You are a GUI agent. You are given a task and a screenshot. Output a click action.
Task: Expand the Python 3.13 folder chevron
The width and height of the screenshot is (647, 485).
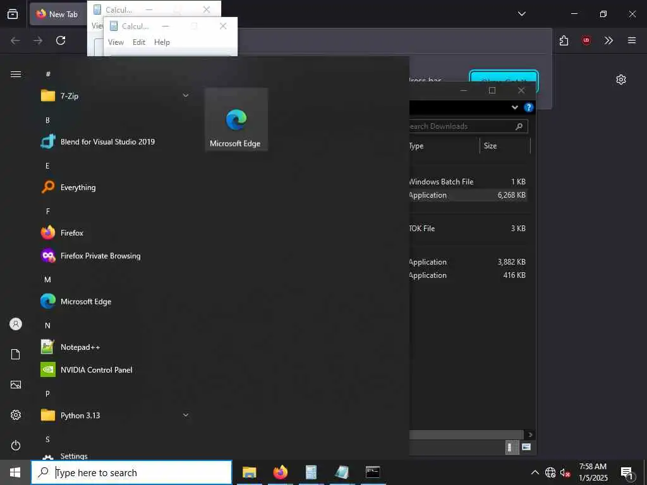click(186, 415)
